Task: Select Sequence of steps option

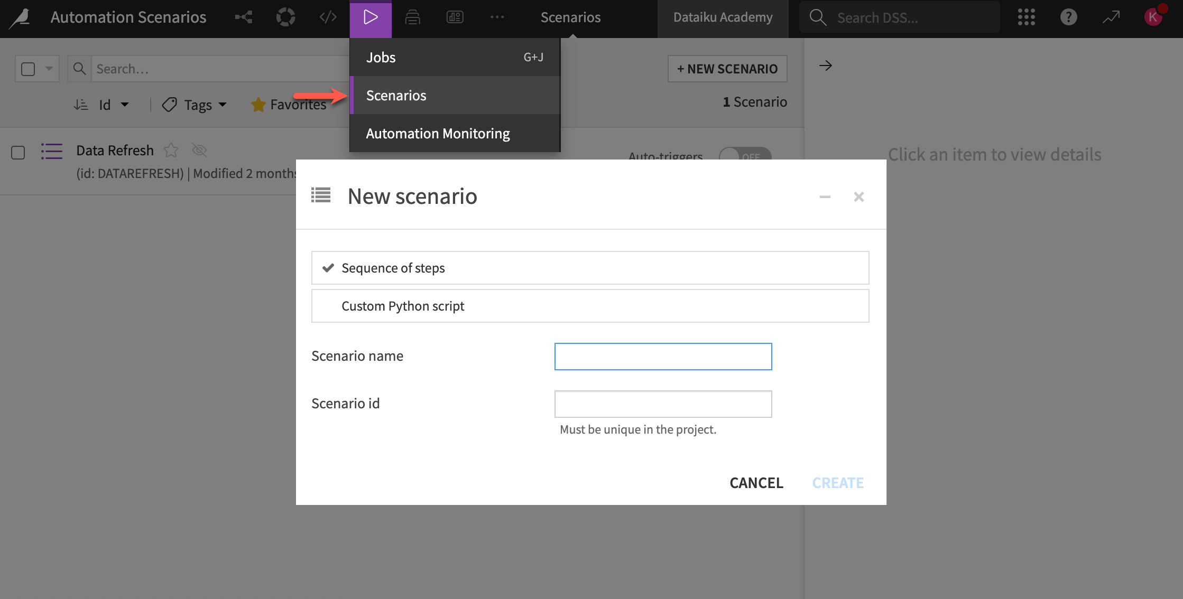Action: pos(590,268)
